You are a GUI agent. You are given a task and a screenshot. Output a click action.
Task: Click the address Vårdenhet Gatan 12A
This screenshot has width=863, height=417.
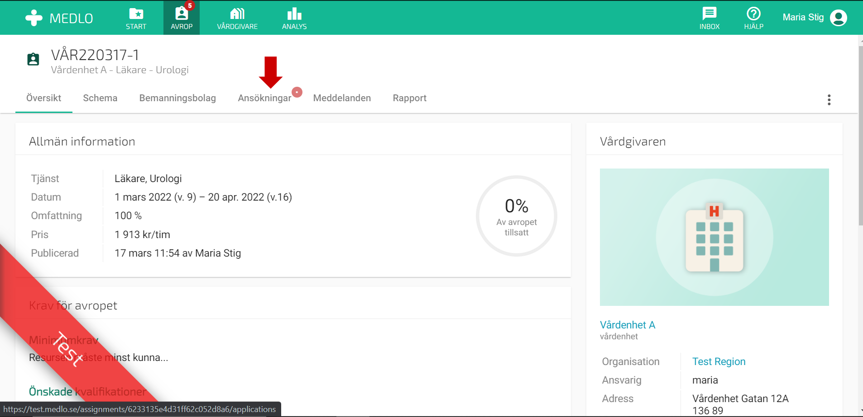pos(740,398)
